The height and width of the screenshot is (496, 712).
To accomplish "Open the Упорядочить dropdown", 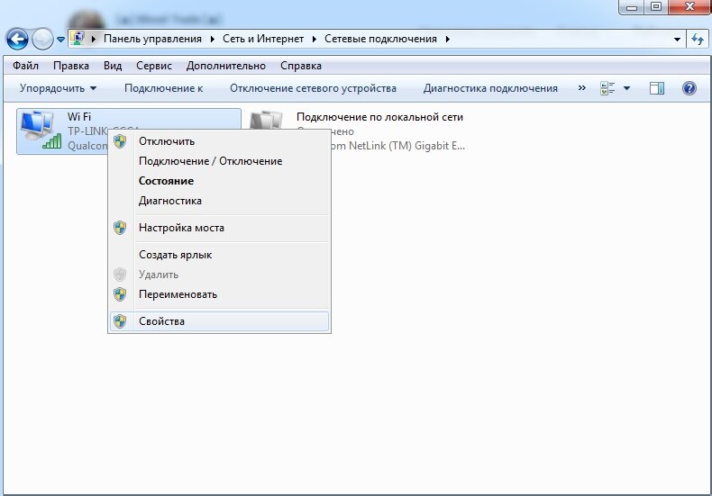I will [x=58, y=88].
